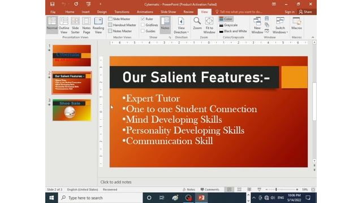Click Fit to Window
This screenshot has height=203, width=362.
pyautogui.click(x=209, y=25)
